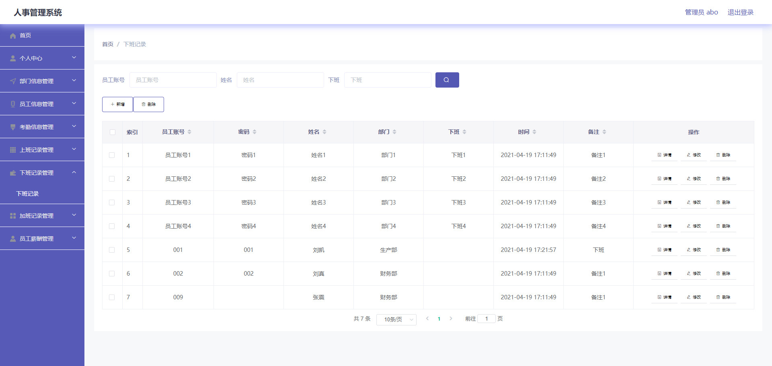The width and height of the screenshot is (772, 366).
Task: Click the 加班记录管理 tiles icon
Action: (13, 216)
